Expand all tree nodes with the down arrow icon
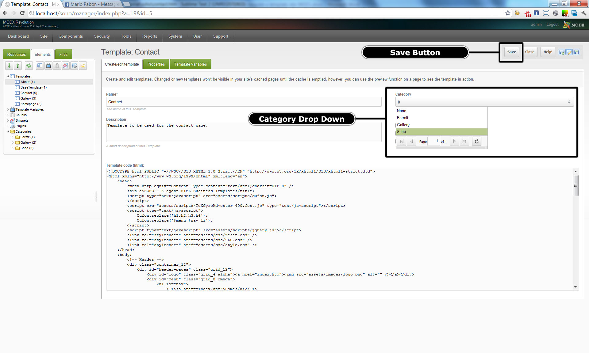This screenshot has width=589, height=353. [9, 66]
